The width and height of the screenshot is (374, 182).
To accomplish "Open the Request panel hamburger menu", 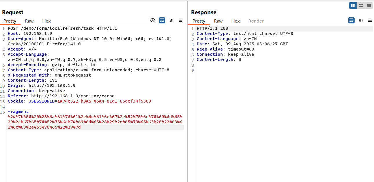I will 181,20.
